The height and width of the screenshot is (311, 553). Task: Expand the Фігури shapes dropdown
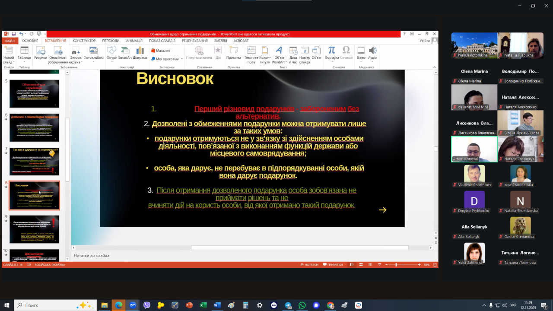pyautogui.click(x=111, y=62)
